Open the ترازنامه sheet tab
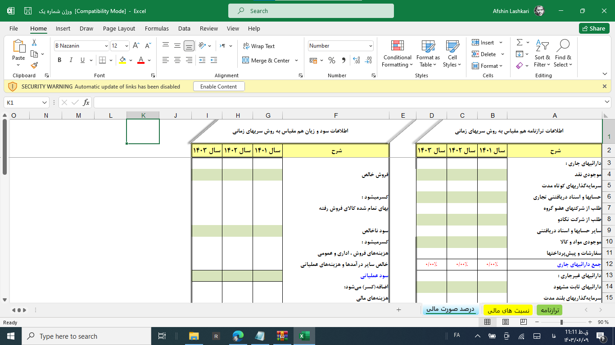 [549, 310]
